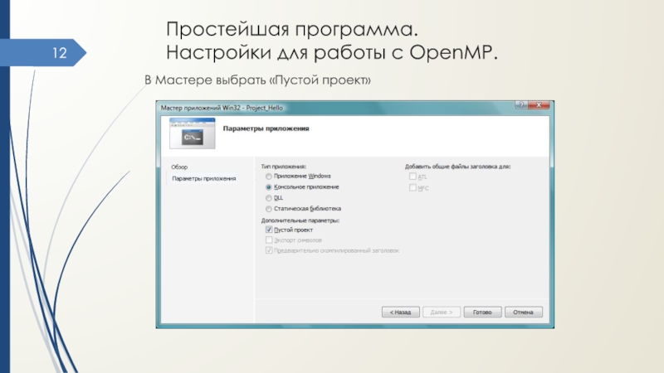Enable the ATL header files checkbox
This screenshot has width=664, height=373.
click(412, 177)
